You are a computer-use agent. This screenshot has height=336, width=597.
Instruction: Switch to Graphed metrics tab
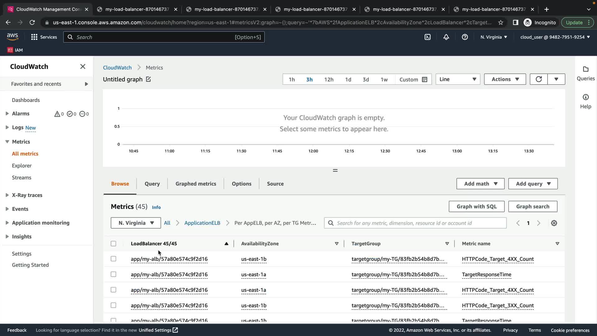point(196,184)
